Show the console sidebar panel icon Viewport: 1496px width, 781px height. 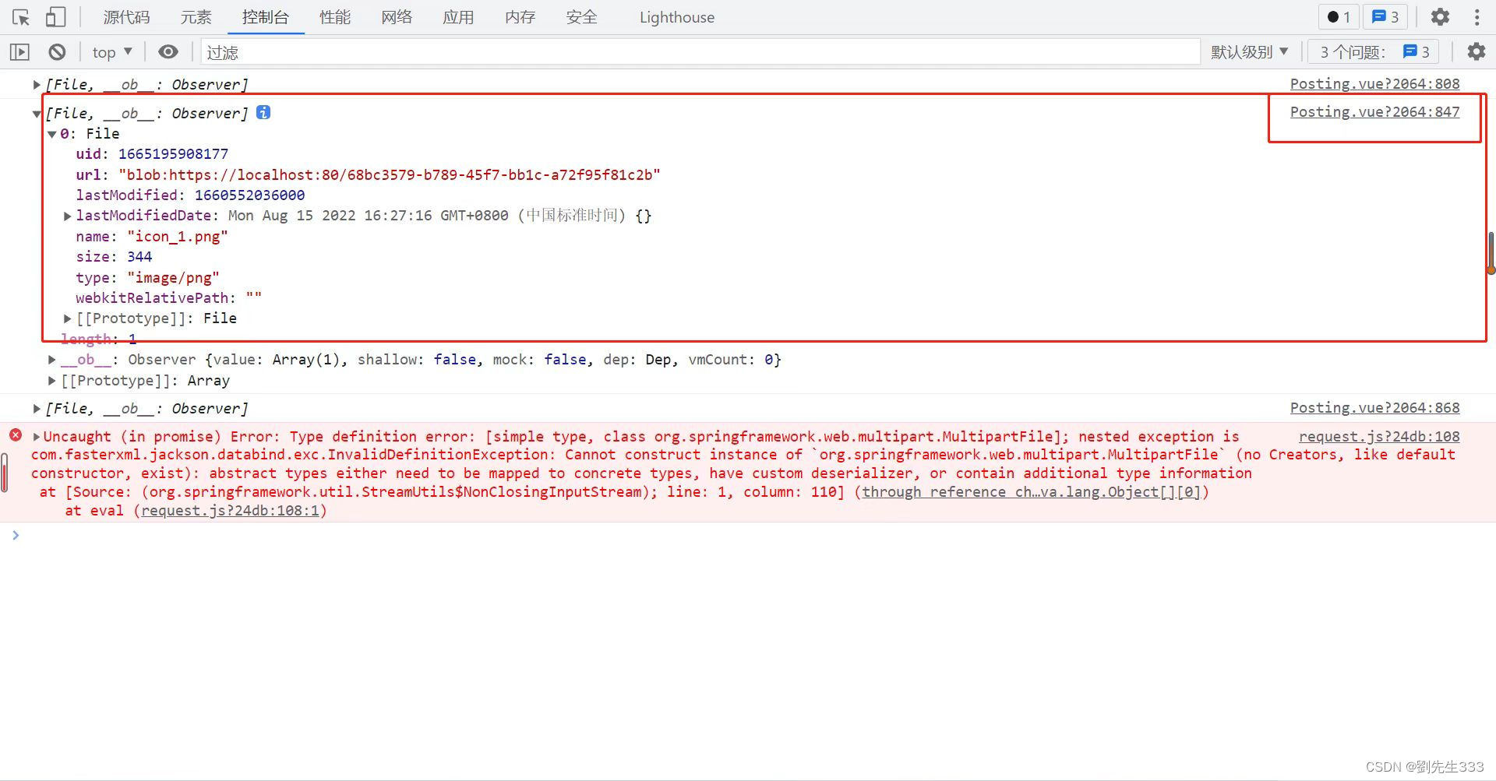click(x=19, y=52)
